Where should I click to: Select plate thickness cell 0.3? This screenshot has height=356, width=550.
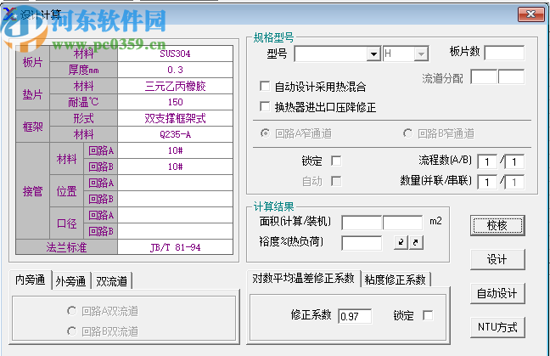point(175,70)
